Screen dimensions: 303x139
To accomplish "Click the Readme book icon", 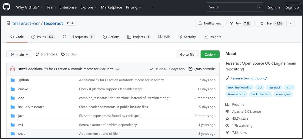I will [x=228, y=105].
